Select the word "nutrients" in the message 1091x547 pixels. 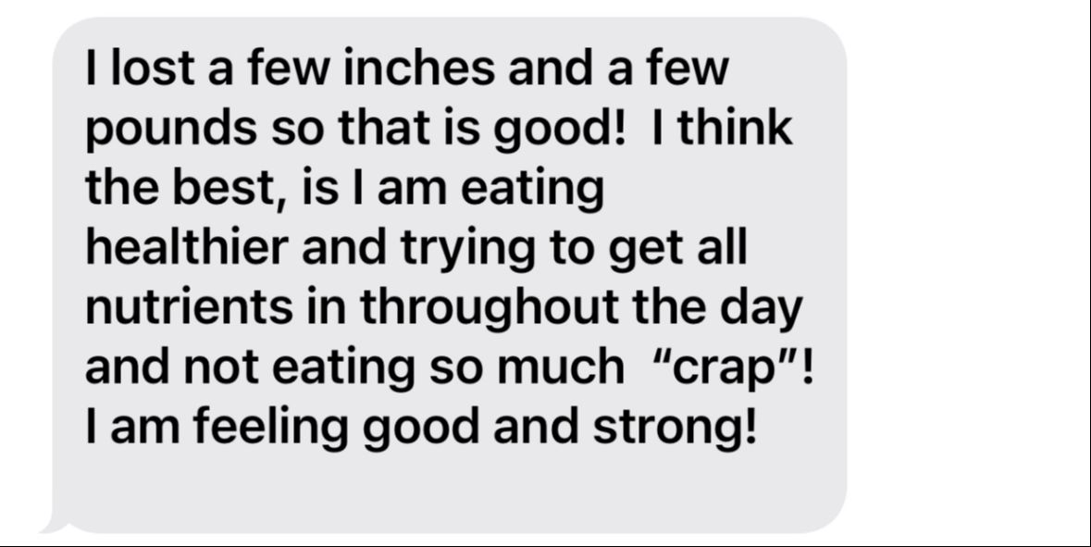[189, 307]
